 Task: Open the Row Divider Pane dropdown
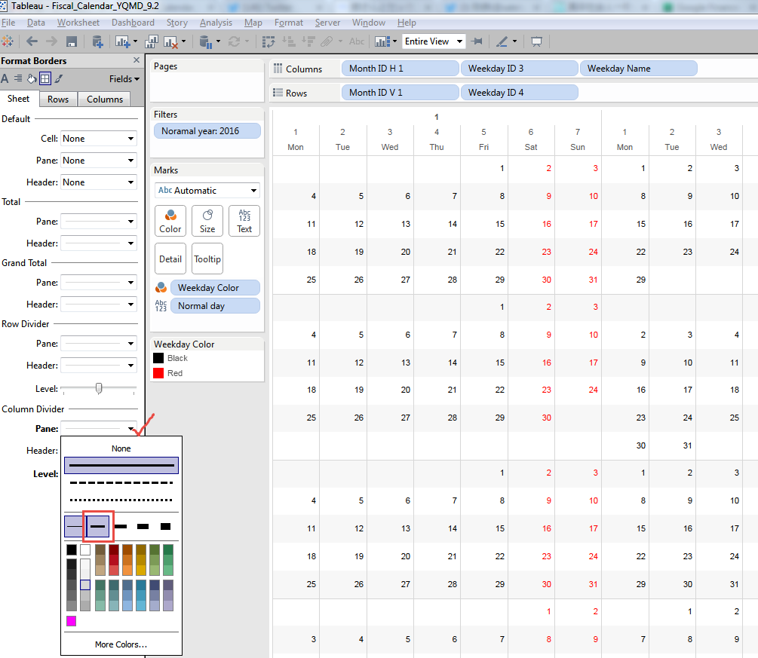[99, 344]
